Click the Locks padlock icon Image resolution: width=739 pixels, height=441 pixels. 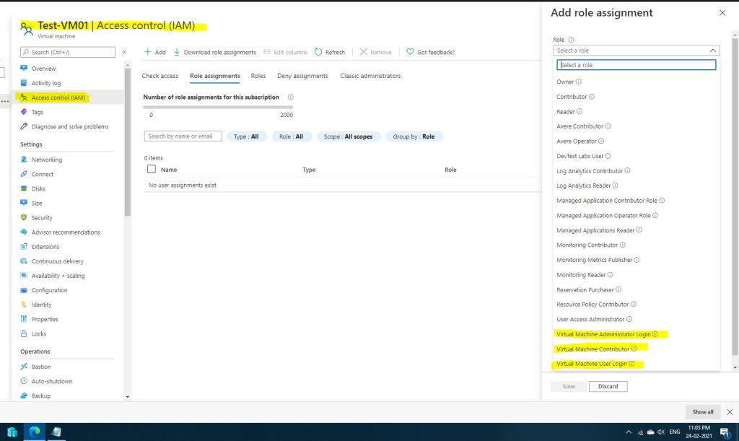tap(24, 334)
